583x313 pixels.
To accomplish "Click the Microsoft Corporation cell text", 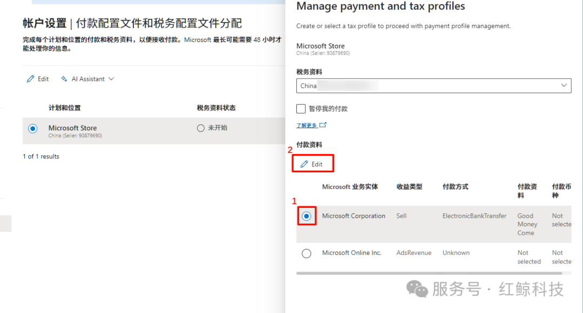I will click(354, 216).
